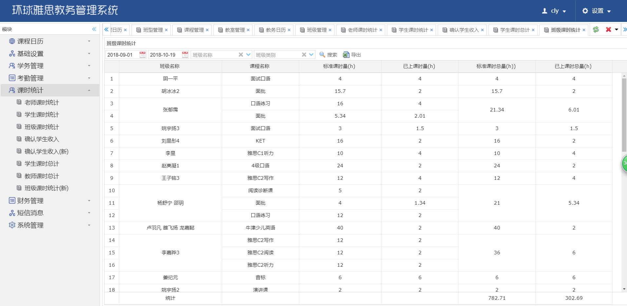This screenshot has width=627, height=306.
Task: Click the red close-all tabs icon
Action: click(608, 29)
